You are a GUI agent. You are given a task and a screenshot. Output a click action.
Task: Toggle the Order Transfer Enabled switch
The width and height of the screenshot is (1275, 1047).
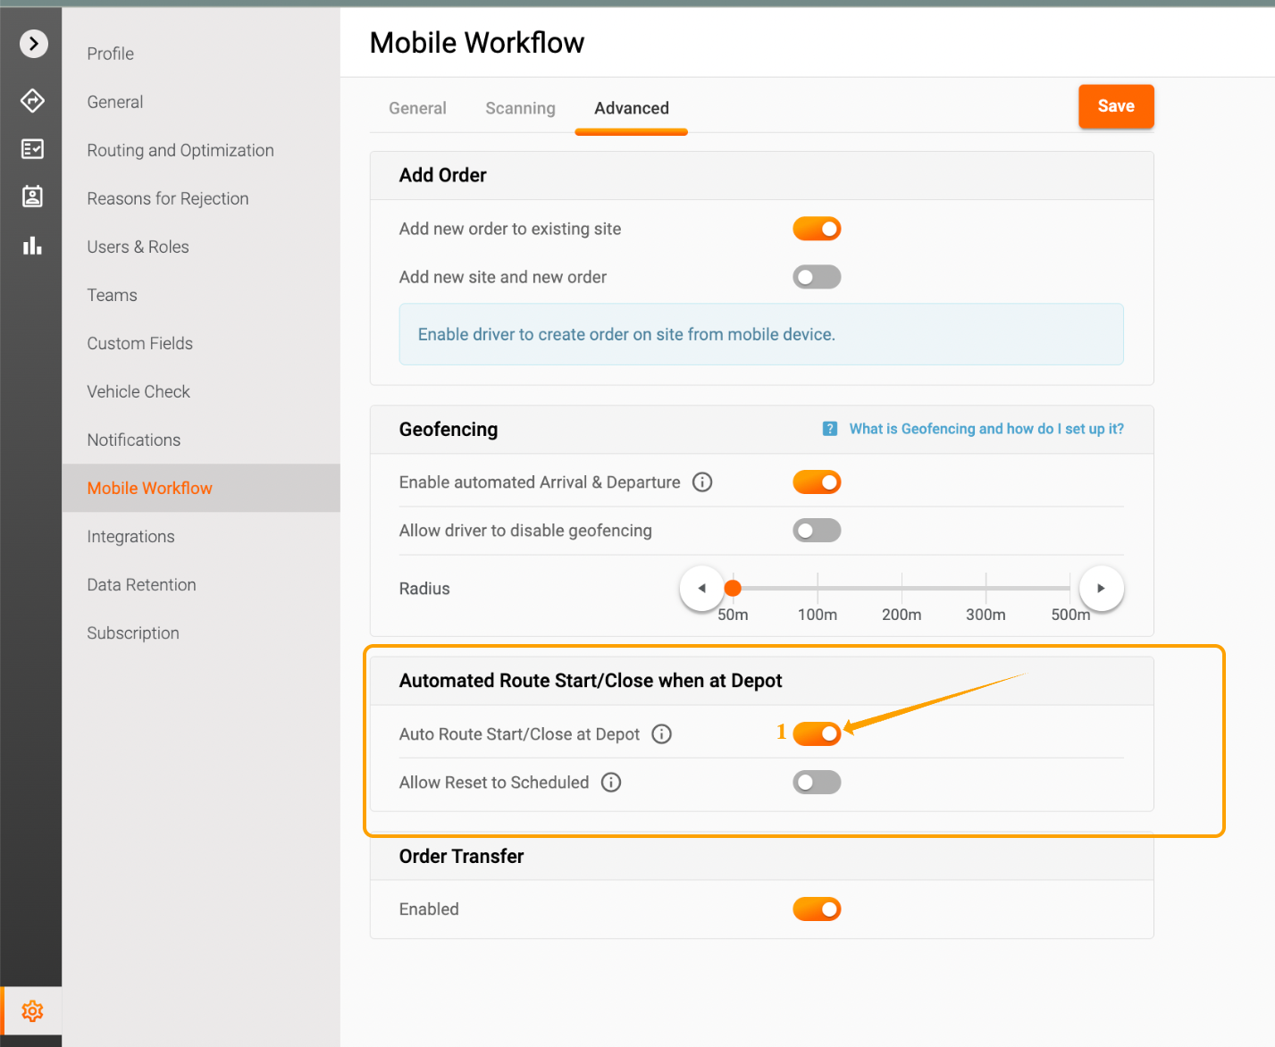(x=817, y=909)
